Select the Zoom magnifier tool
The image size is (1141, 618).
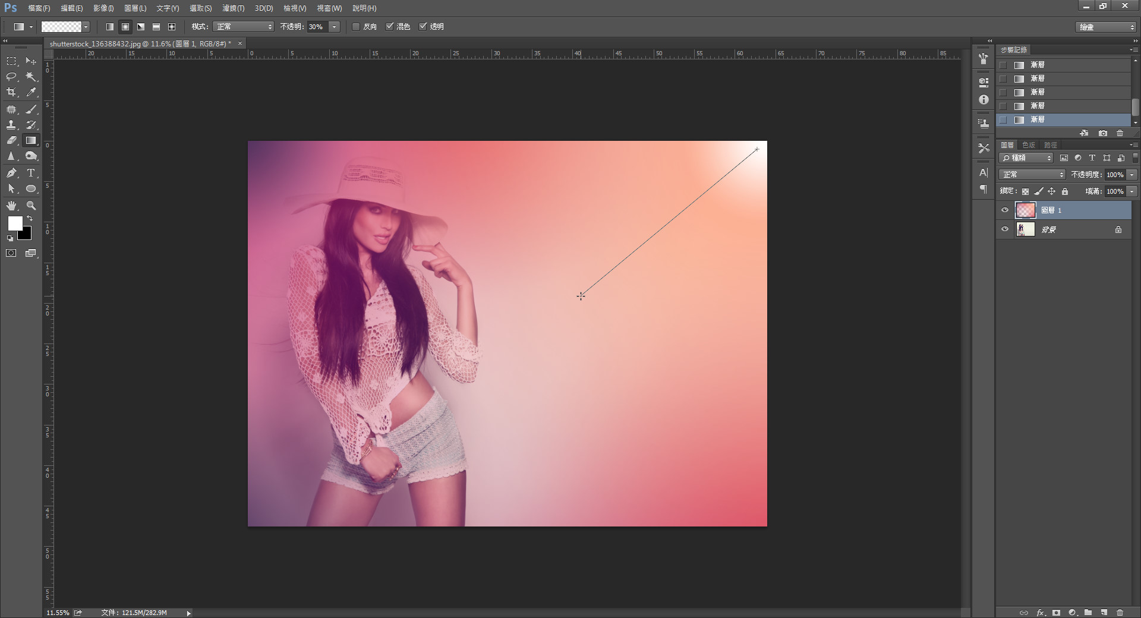click(31, 206)
